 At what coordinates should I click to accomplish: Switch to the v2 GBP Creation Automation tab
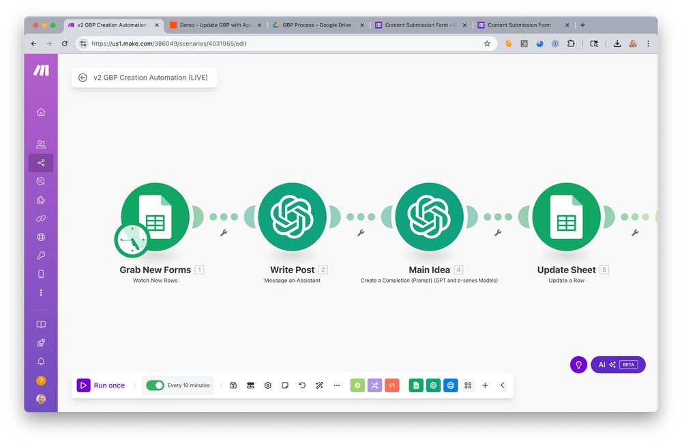(113, 25)
